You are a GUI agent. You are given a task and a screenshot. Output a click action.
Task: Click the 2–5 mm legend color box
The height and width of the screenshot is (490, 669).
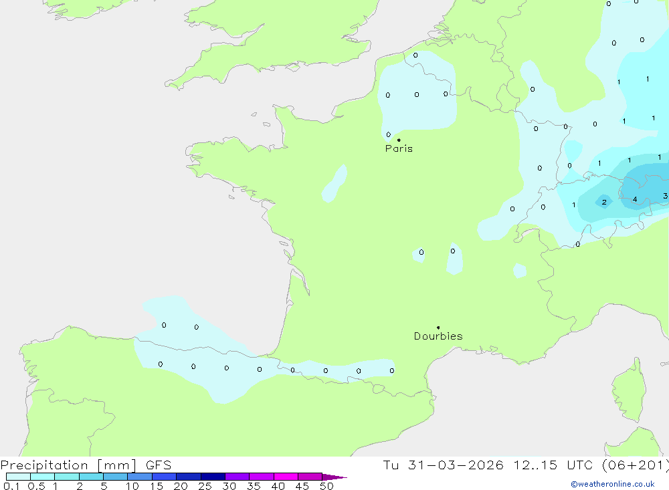pyautogui.click(x=91, y=477)
